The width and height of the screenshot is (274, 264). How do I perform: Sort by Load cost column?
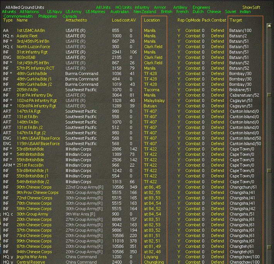click(x=121, y=20)
